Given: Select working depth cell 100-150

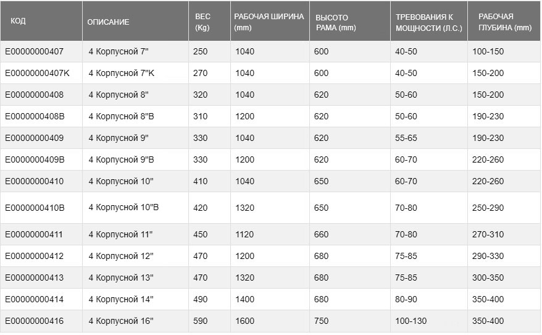Looking at the screenshot, I should click(x=488, y=52).
